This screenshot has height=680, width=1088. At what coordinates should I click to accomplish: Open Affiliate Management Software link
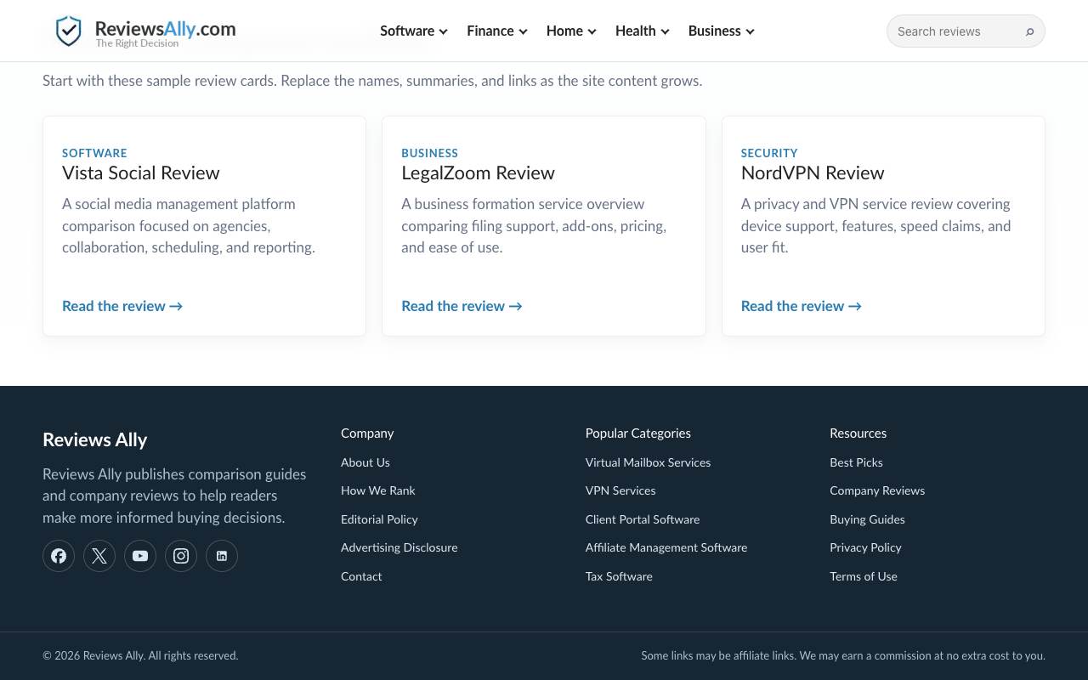[x=666, y=547]
